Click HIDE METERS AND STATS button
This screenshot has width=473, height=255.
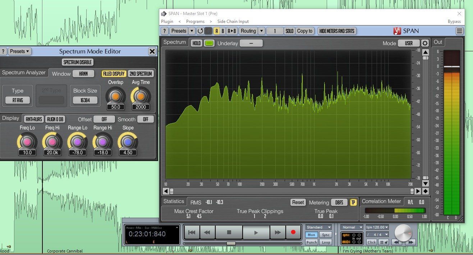tap(337, 31)
